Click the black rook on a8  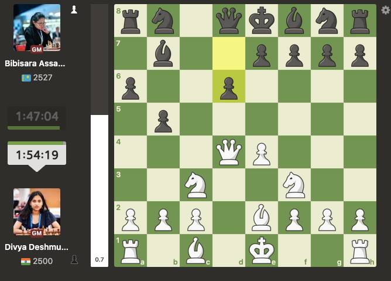(x=131, y=22)
